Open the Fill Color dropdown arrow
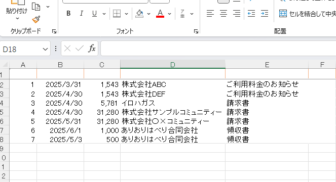 click(x=148, y=14)
